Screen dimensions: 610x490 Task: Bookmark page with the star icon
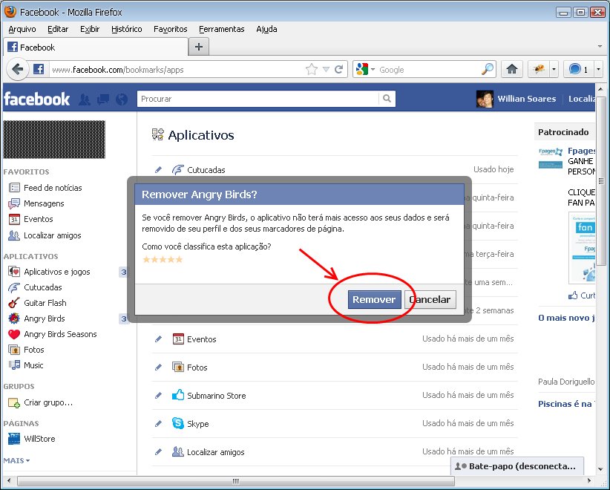point(311,70)
